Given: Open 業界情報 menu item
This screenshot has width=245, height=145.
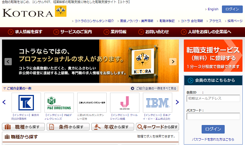Looking at the screenshot, I should coord(115,32).
